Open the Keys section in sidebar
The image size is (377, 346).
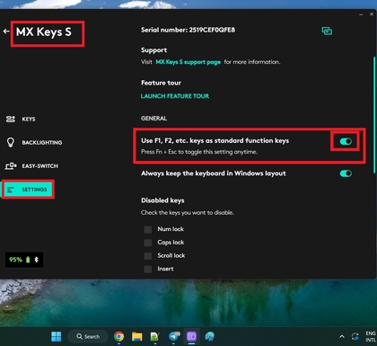(21, 119)
